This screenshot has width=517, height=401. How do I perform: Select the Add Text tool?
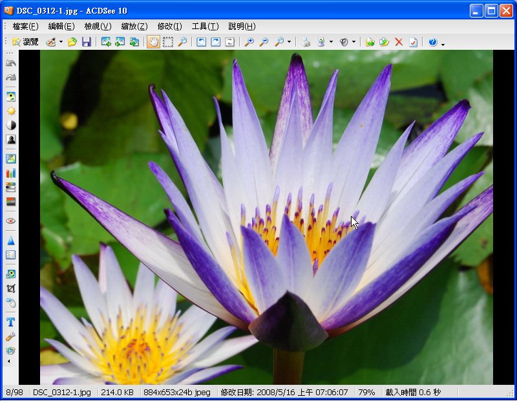point(10,322)
